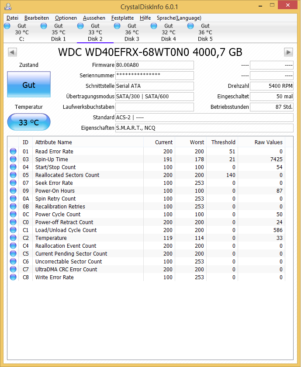Screen dimensions: 301x367
Task: Click the Schnittstelle field Serial ATA
Action: click(155, 86)
